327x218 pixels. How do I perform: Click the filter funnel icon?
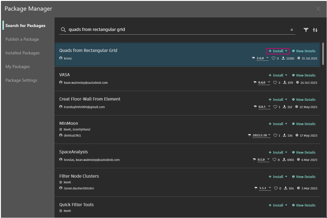coord(306,30)
